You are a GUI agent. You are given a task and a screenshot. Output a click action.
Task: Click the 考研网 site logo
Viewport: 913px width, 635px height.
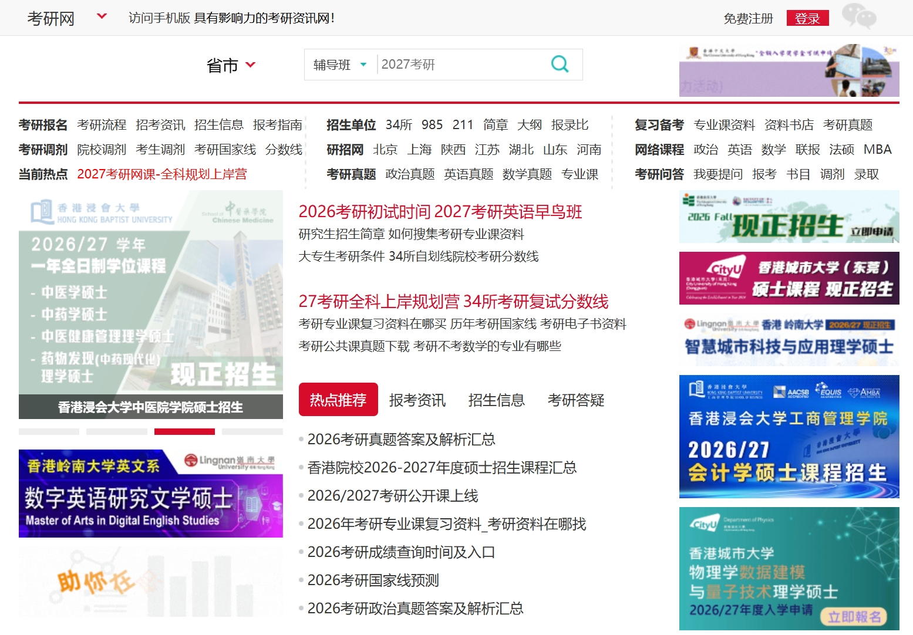click(x=50, y=18)
